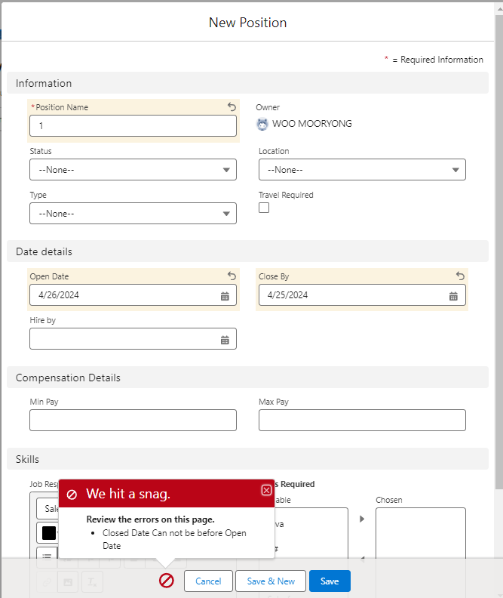Image resolution: width=503 pixels, height=598 pixels.
Task: Open calendar picker for Close By
Action: pos(453,296)
